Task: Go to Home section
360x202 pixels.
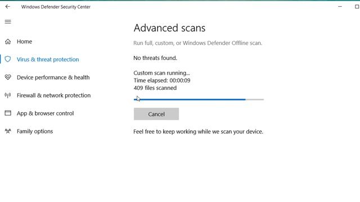Action: tap(24, 42)
